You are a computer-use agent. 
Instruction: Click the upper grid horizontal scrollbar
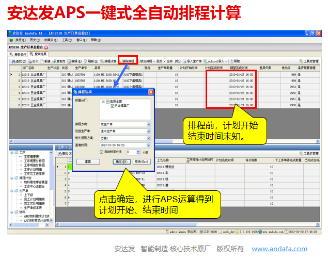click(x=165, y=141)
